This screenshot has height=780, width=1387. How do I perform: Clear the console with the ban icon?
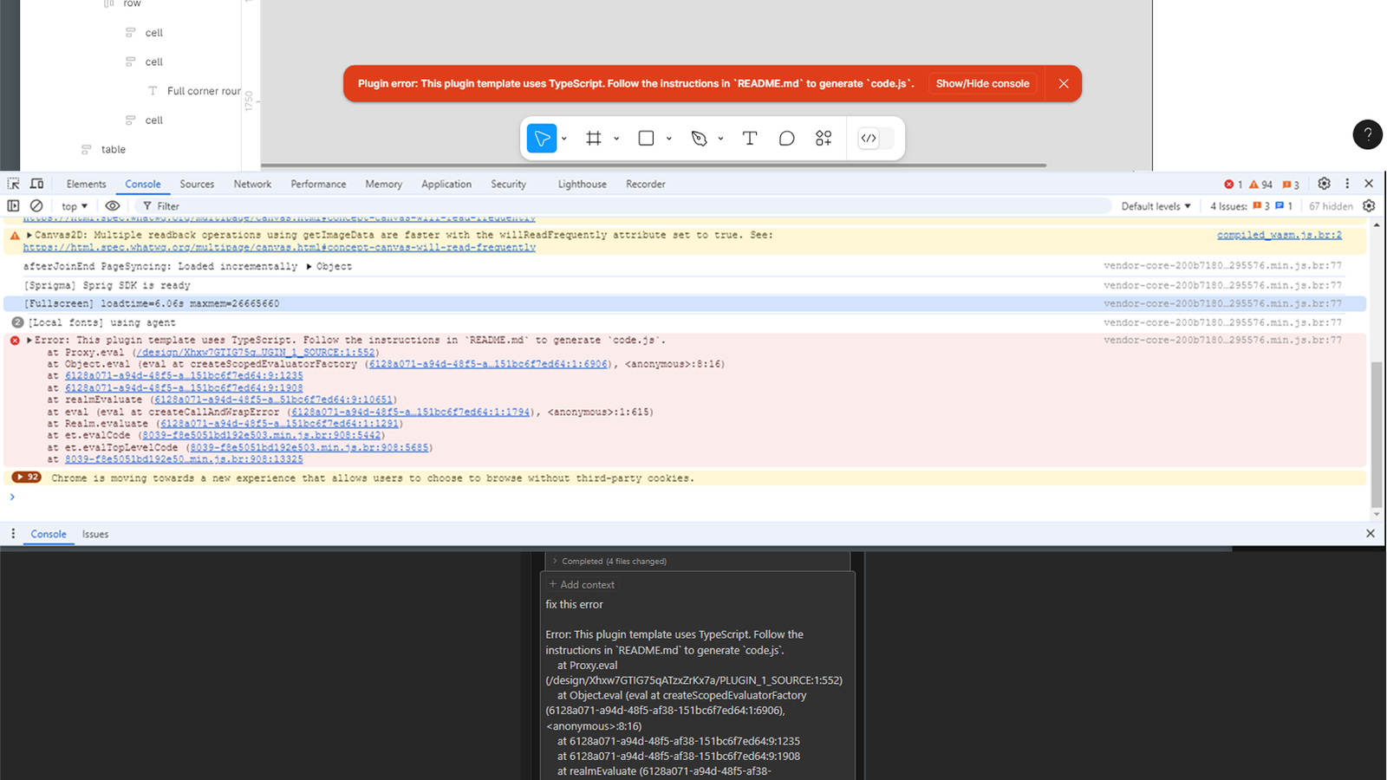[x=36, y=206]
